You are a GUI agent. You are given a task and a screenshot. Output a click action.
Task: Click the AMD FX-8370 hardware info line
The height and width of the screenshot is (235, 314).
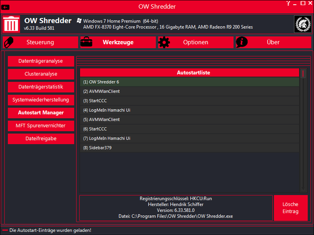[x=168, y=27]
